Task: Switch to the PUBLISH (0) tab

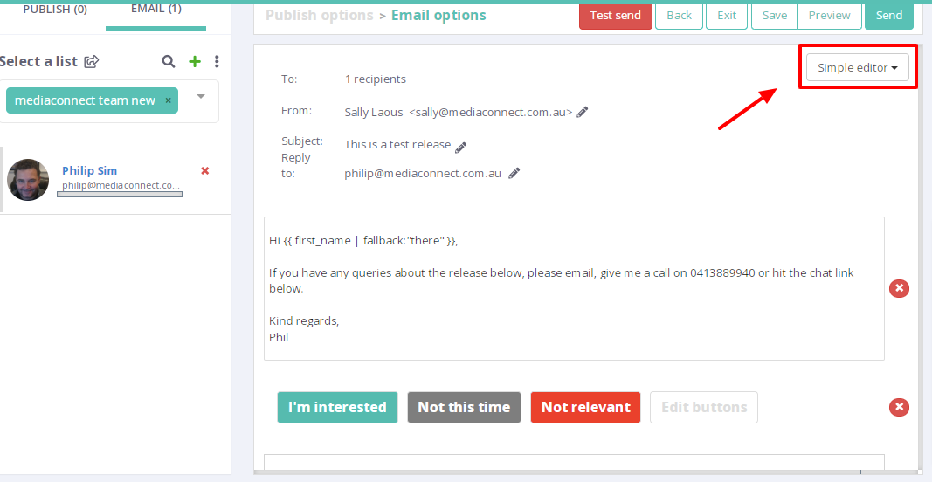Action: pyautogui.click(x=56, y=10)
